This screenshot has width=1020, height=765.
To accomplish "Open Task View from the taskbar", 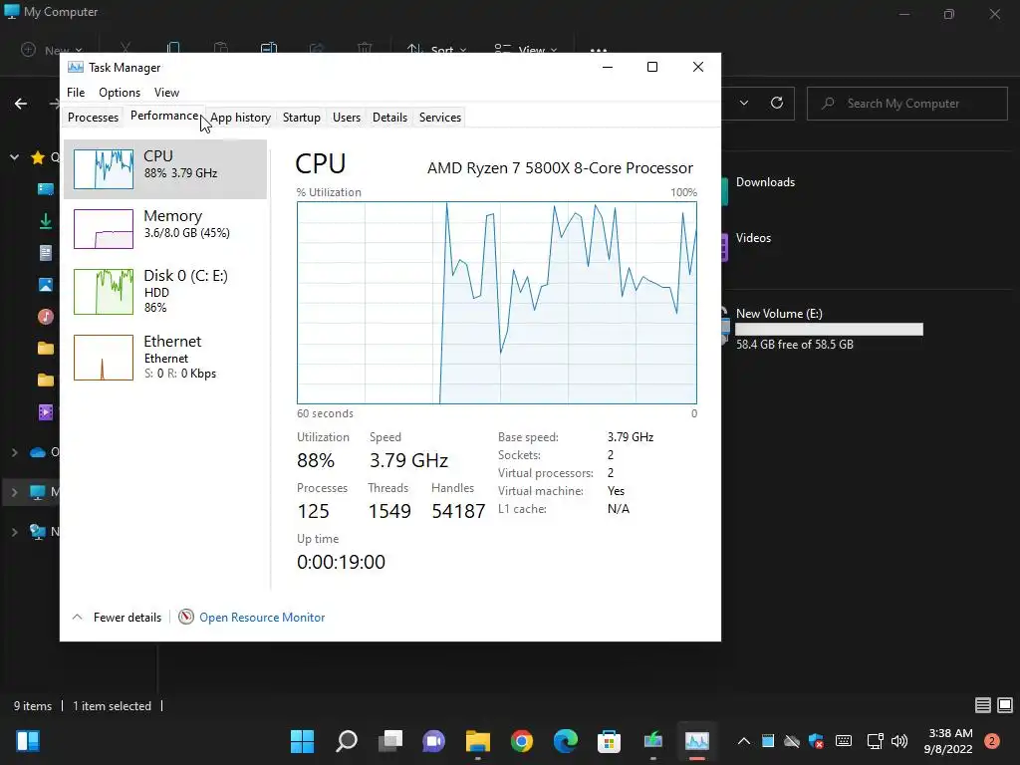I will pyautogui.click(x=390, y=741).
